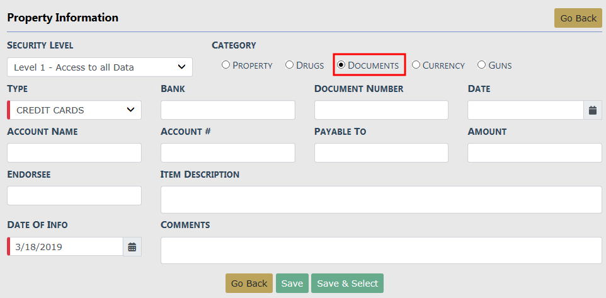
Task: Focus the Item Description text area
Action: 381,200
